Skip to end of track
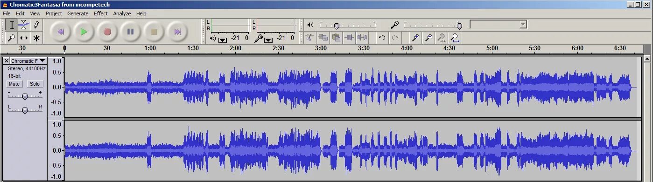Image resolution: width=653 pixels, height=182 pixels. pyautogui.click(x=177, y=32)
